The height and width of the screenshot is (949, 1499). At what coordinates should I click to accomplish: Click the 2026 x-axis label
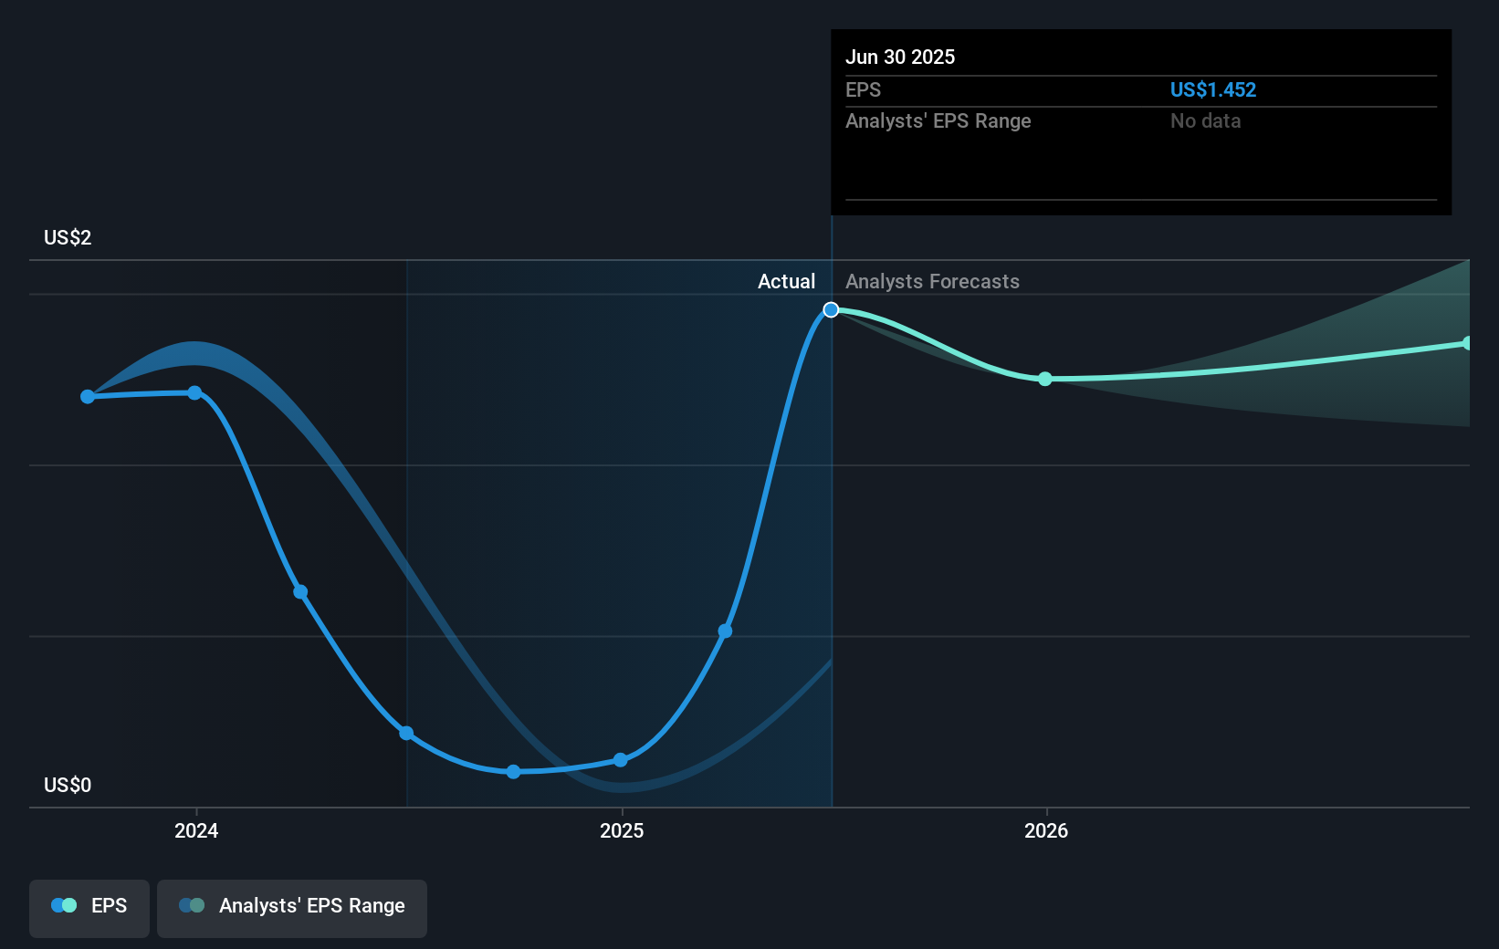(x=1046, y=830)
